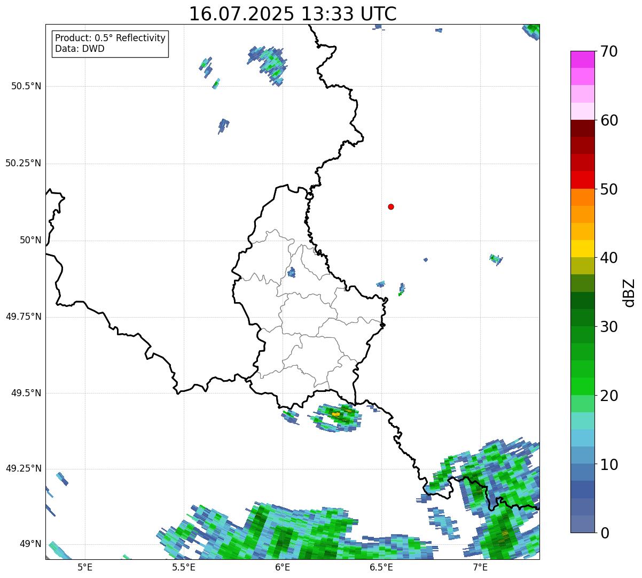
Task: Click the title 16.07.2025 13:33 UTC
Action: point(293,14)
